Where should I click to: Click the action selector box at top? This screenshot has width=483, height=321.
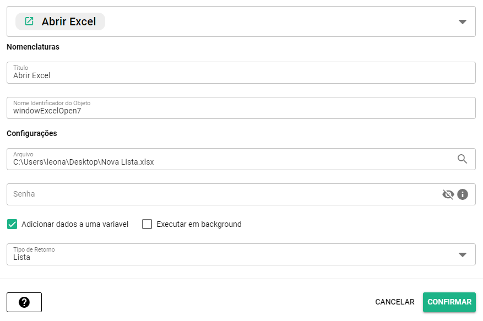pos(275,21)
